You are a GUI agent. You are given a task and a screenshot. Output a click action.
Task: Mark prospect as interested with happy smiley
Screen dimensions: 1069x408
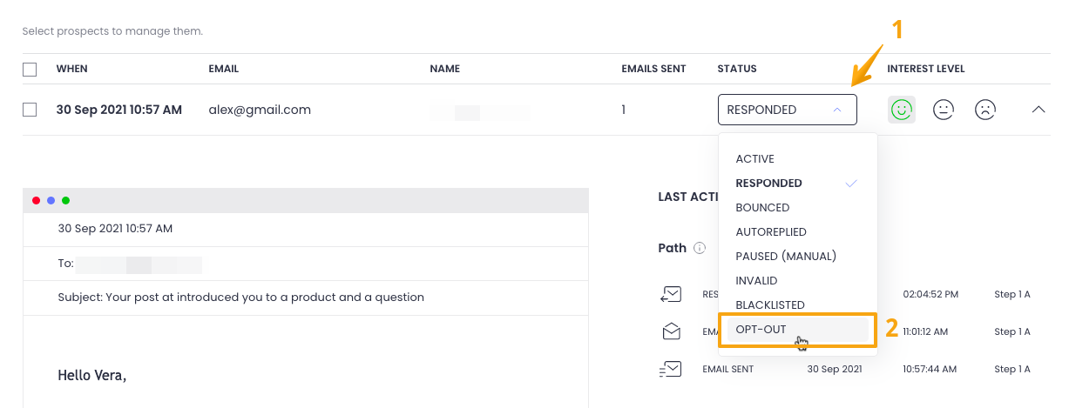[902, 110]
